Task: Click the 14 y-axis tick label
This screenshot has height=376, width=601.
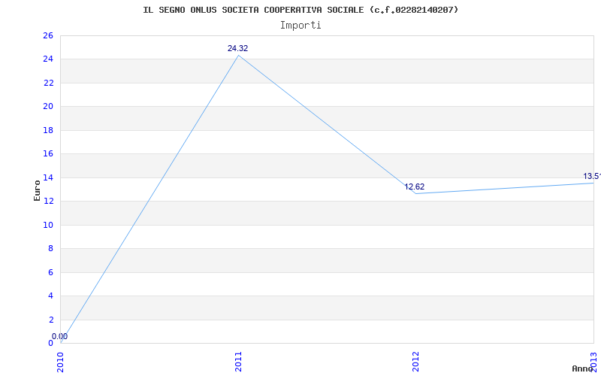Action: 48,177
